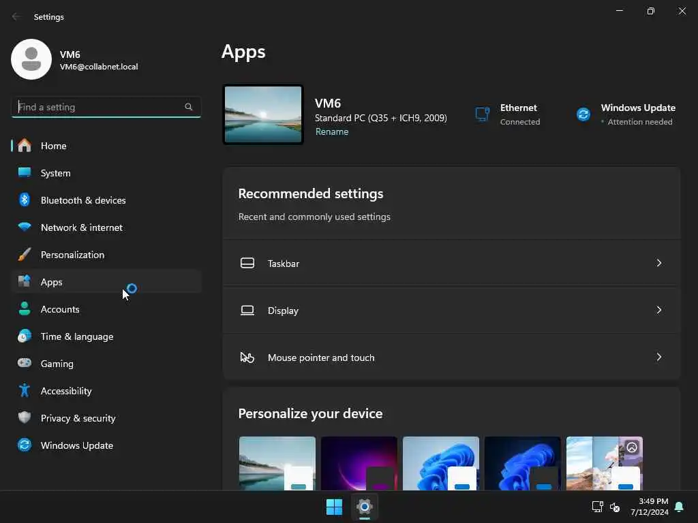Viewport: 698px width, 523px height.
Task: Click the mouse pointer and touch icon
Action: coord(247,357)
